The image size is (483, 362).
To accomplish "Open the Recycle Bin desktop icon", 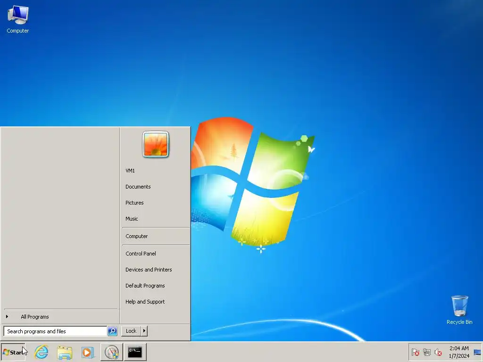I will click(x=459, y=310).
